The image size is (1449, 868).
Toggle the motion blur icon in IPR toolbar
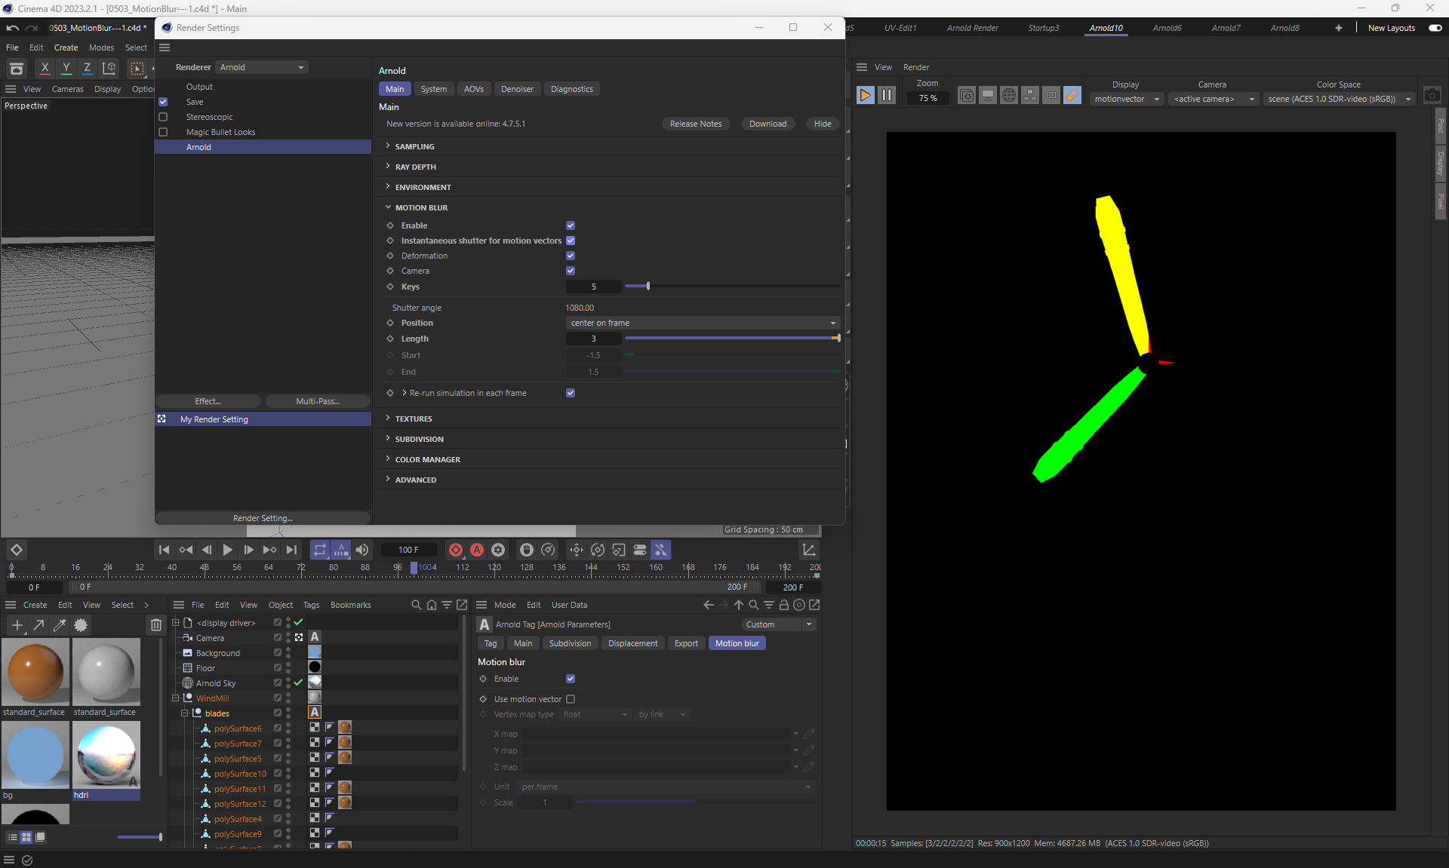tap(1072, 96)
